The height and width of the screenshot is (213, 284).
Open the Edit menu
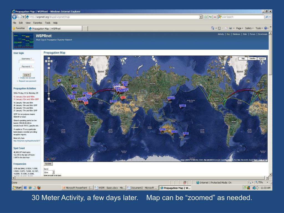click(x=21, y=23)
